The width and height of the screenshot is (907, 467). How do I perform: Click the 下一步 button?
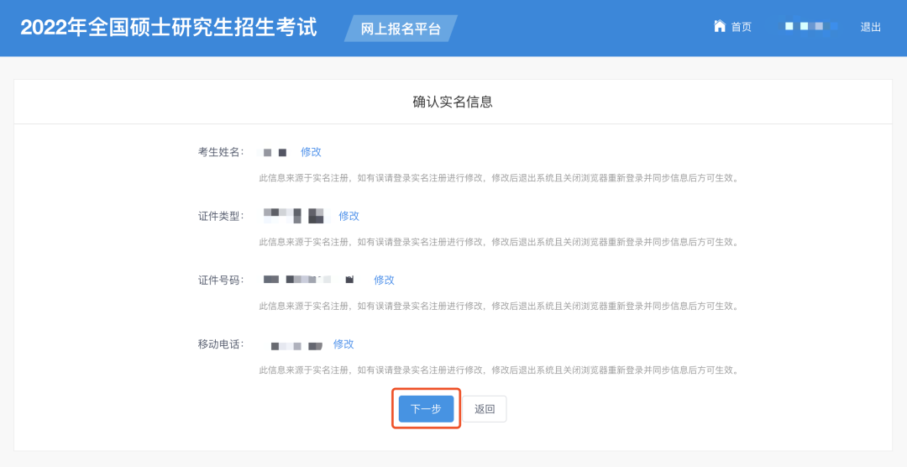(427, 409)
